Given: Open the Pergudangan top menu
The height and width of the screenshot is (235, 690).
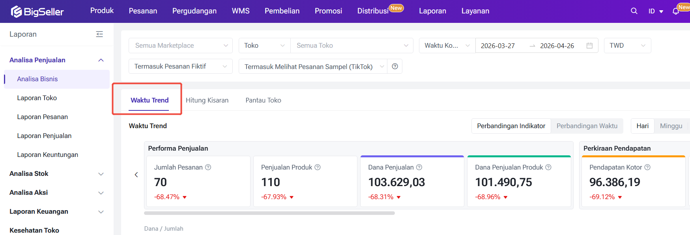Looking at the screenshot, I should tap(194, 11).
